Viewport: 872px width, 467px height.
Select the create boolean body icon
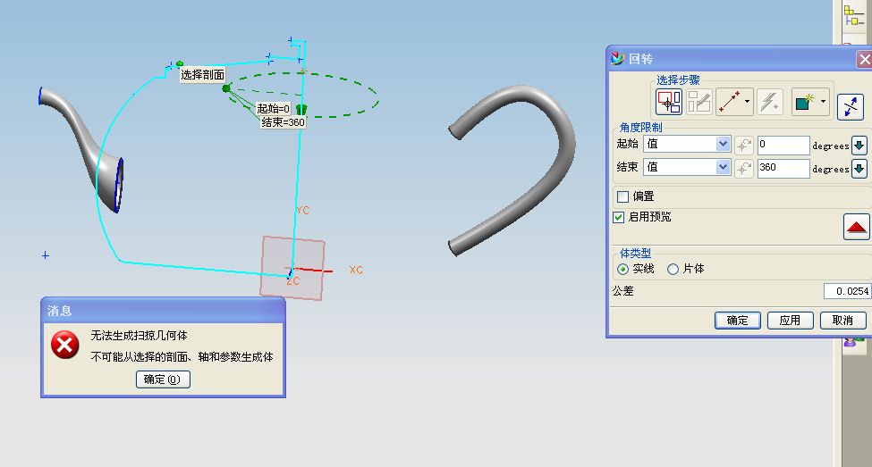(804, 102)
